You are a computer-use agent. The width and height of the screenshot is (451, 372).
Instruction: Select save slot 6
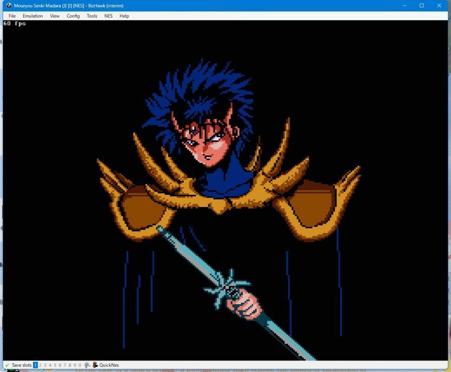(60, 365)
